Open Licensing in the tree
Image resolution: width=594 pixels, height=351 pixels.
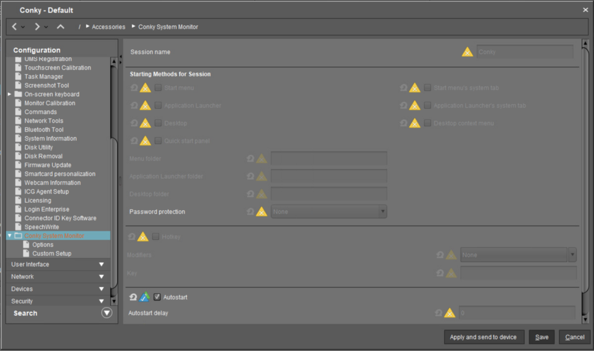coord(38,200)
